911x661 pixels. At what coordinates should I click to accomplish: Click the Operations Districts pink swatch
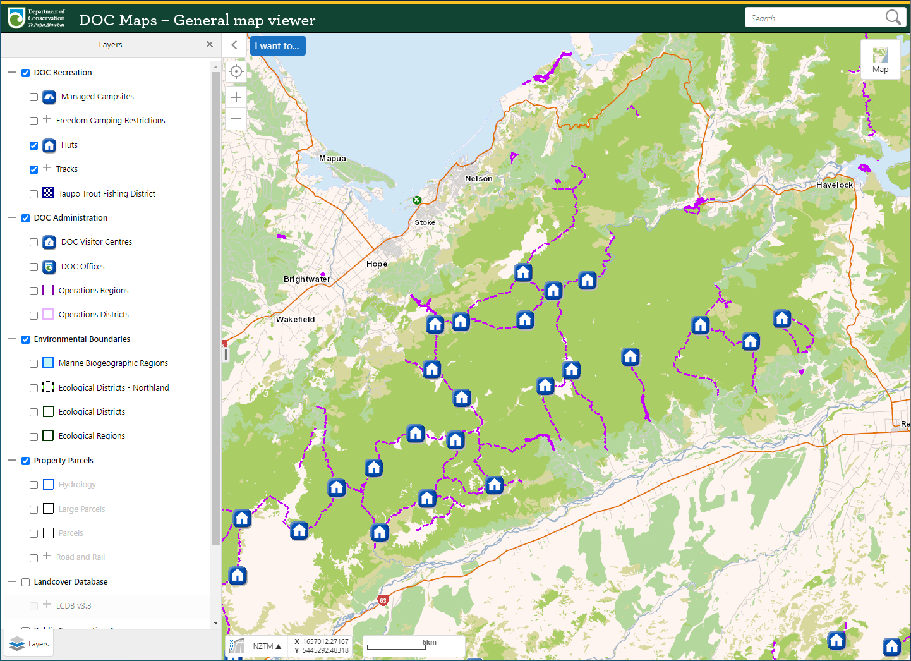point(48,314)
